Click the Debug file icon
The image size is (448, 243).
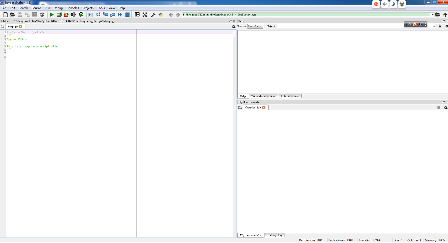(x=90, y=15)
